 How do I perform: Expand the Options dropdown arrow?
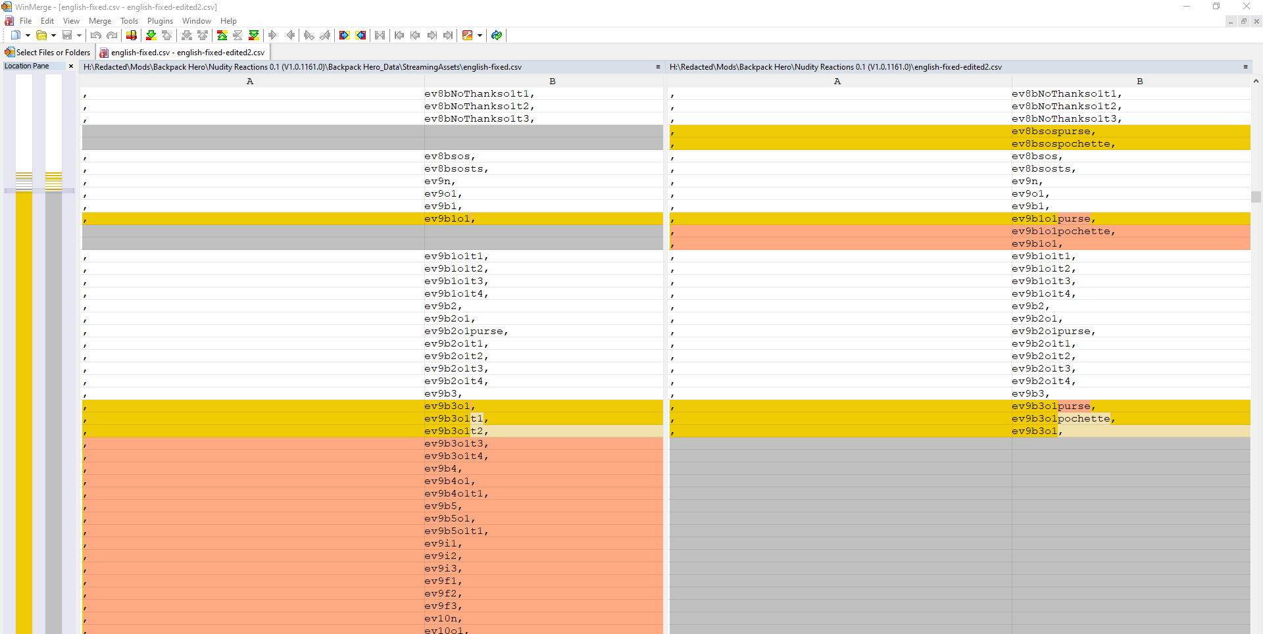point(480,36)
